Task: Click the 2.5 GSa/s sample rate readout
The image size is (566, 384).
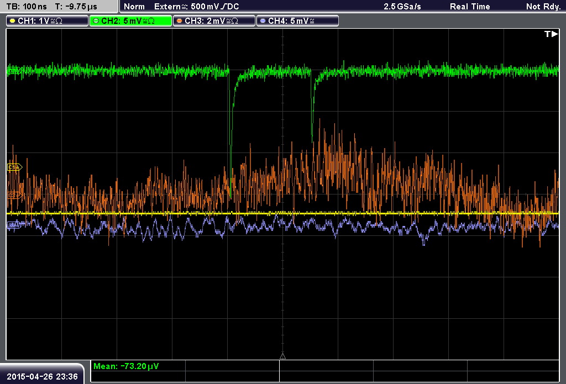Action: pyautogui.click(x=402, y=7)
